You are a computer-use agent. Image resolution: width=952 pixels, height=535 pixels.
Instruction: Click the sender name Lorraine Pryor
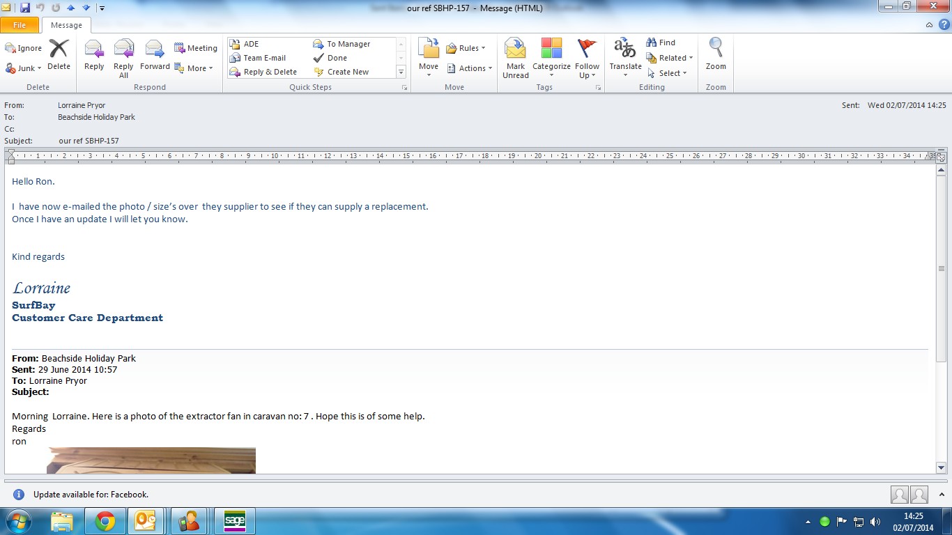82,105
